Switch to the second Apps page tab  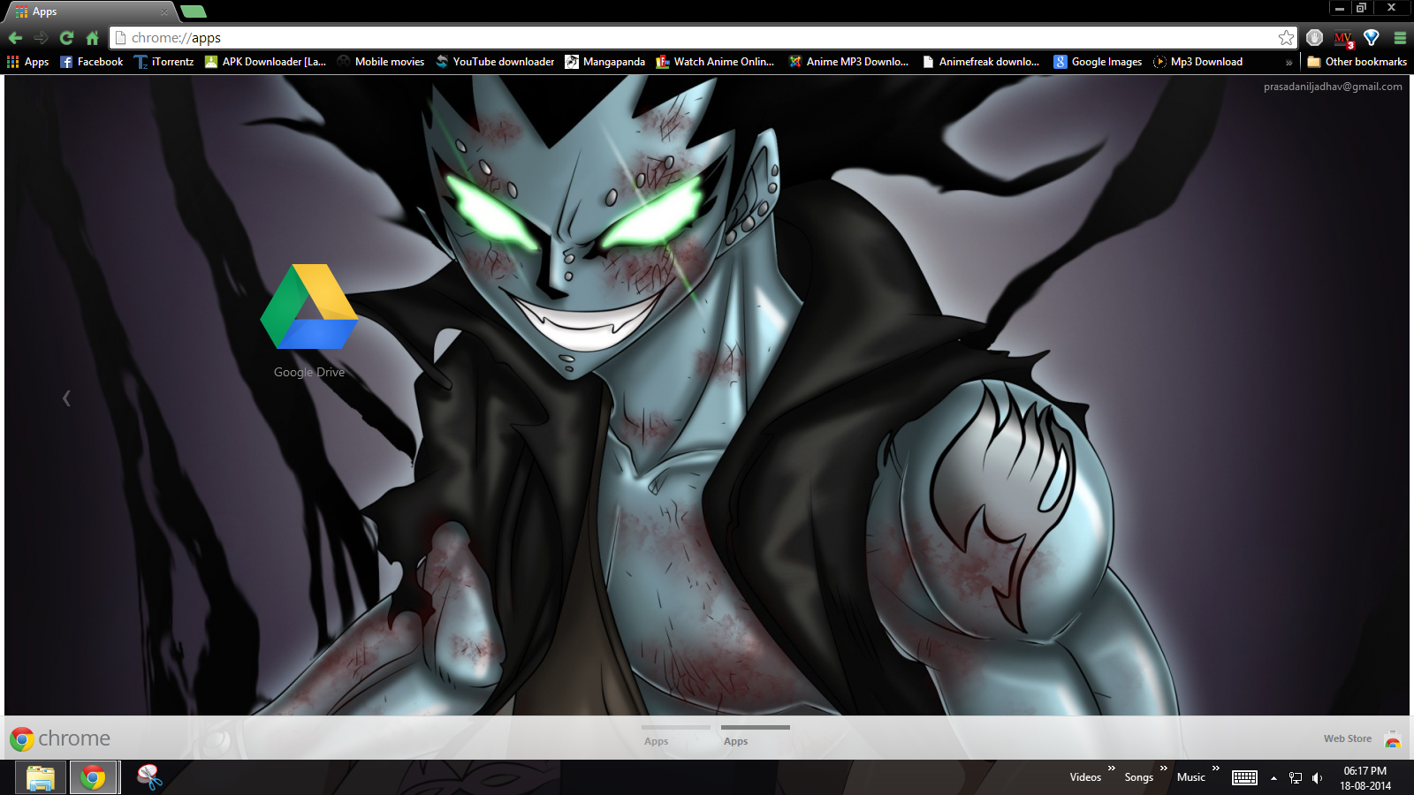[756, 736]
